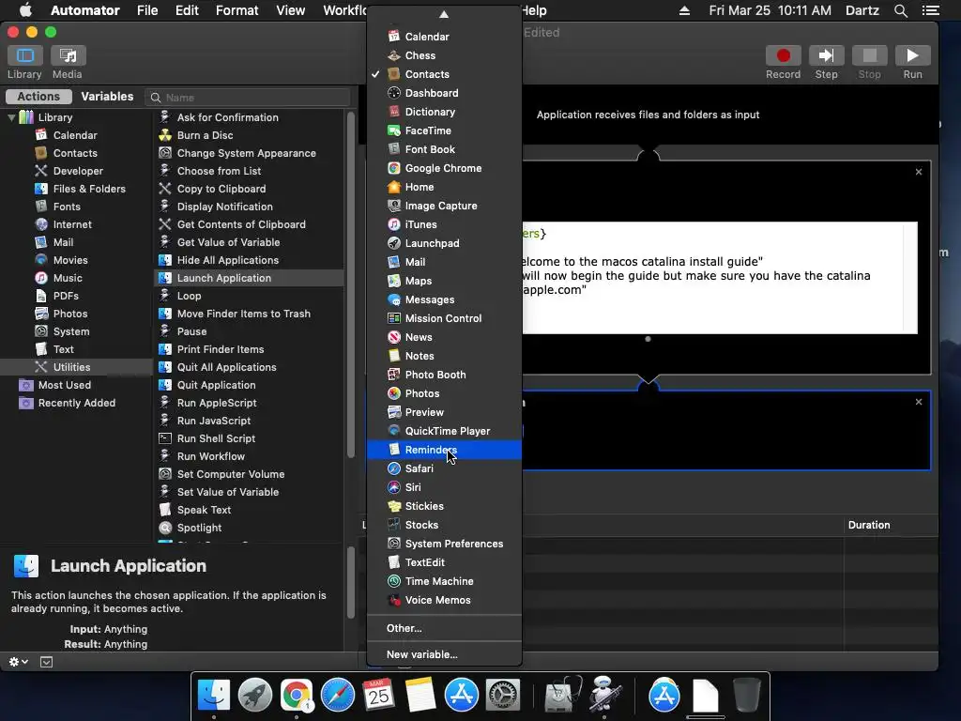The height and width of the screenshot is (721, 961).
Task: Select the PDFs library category
Action: 66,296
